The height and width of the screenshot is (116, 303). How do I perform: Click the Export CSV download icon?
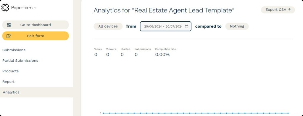(289, 10)
